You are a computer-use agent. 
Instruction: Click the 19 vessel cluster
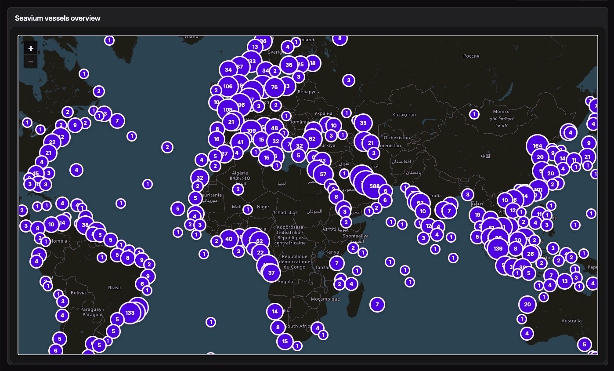(477, 215)
